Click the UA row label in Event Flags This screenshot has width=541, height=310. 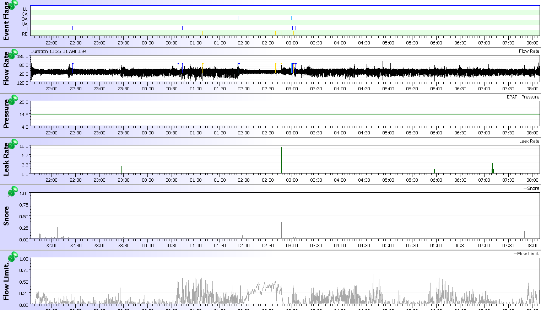25,24
